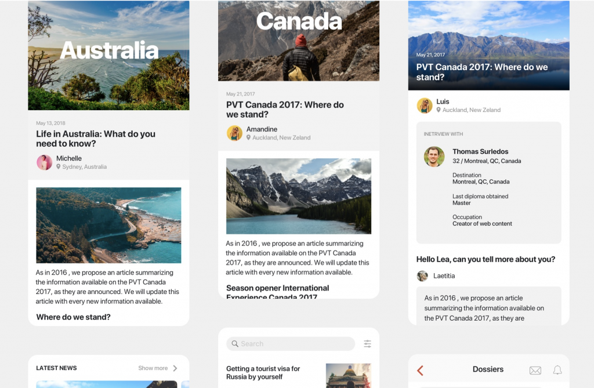Open the bell notifications icon
The width and height of the screenshot is (594, 388).
tap(557, 370)
